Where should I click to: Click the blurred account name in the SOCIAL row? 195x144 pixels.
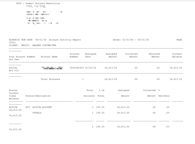pyautogui.click(x=52, y=68)
